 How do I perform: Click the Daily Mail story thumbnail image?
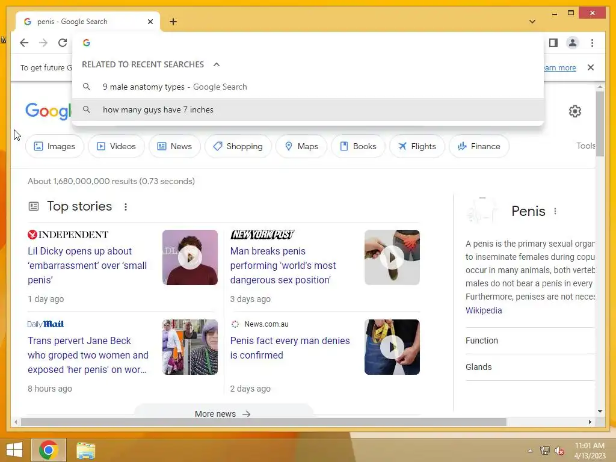click(190, 347)
